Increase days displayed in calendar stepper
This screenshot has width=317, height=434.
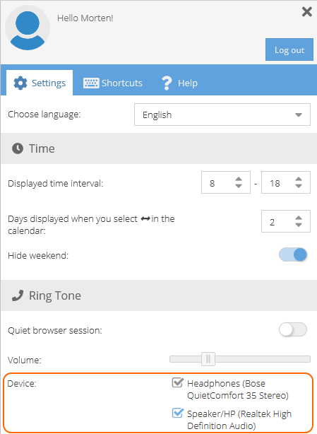point(299,218)
